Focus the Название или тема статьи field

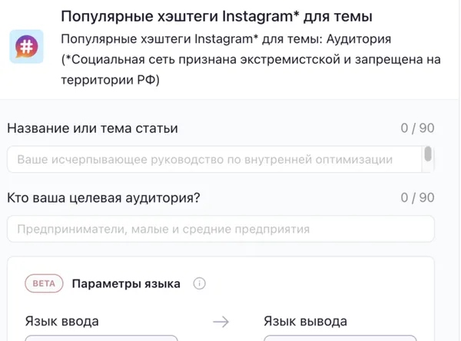(x=214, y=160)
